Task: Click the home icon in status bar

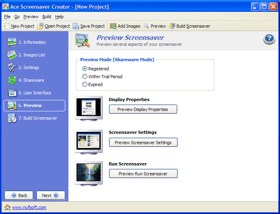Action: click(x=8, y=207)
